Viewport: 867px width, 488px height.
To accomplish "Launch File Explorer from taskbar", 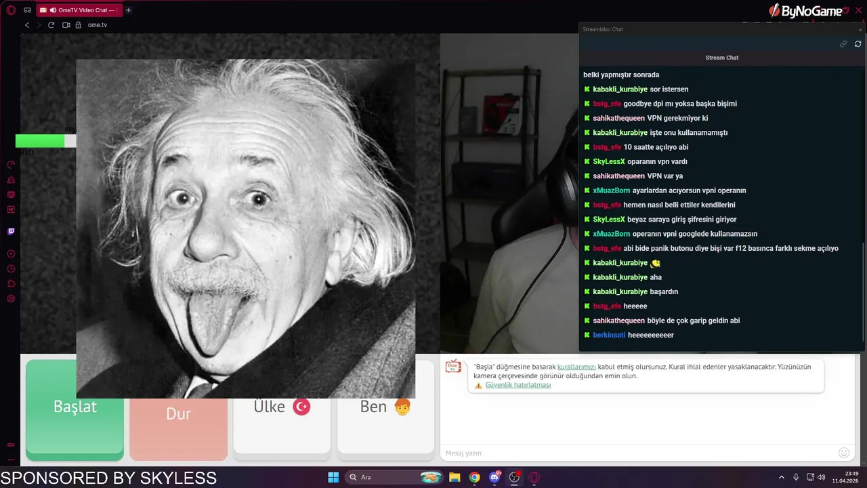I will (x=454, y=477).
